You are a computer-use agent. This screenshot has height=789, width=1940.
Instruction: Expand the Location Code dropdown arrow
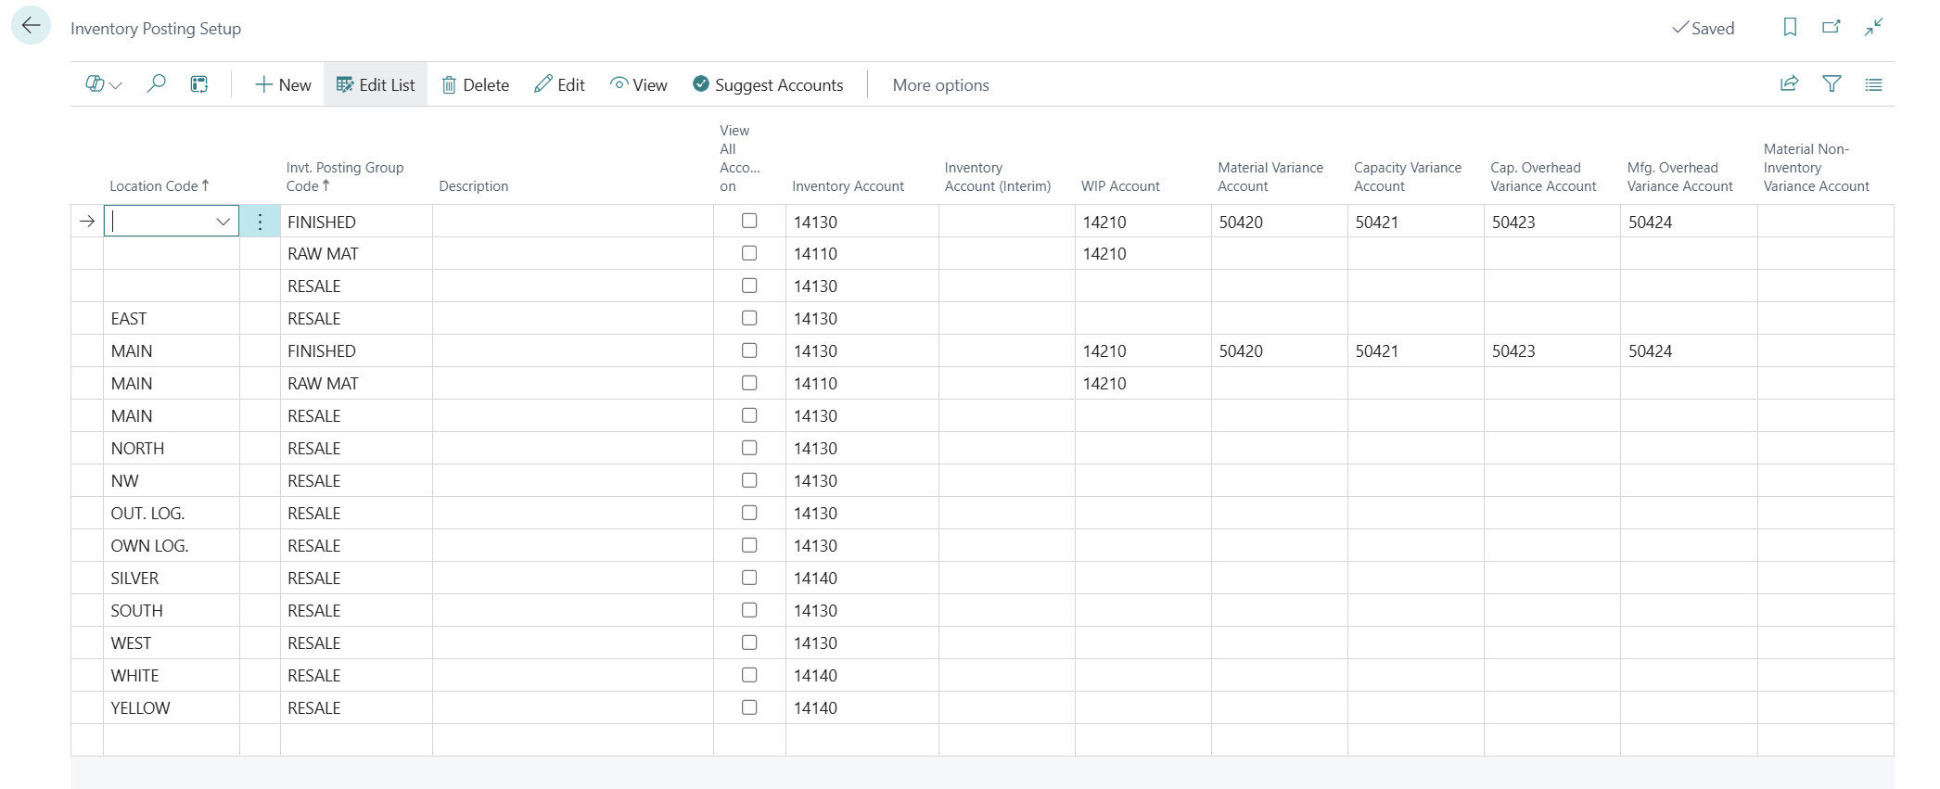coord(223,222)
